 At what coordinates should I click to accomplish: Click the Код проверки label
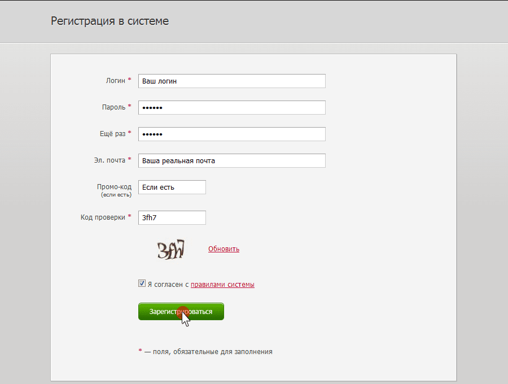coord(103,217)
